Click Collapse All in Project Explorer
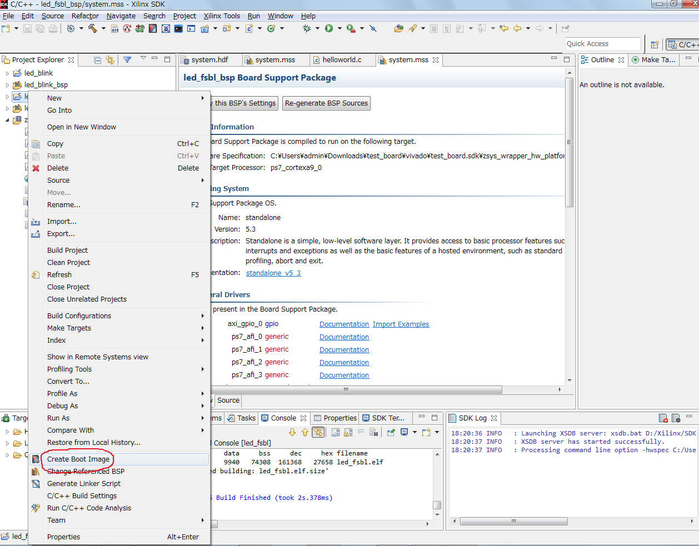Image resolution: width=699 pixels, height=546 pixels. tap(98, 60)
